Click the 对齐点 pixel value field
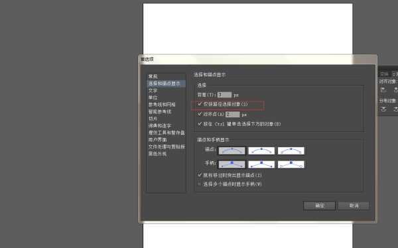 (x=233, y=115)
